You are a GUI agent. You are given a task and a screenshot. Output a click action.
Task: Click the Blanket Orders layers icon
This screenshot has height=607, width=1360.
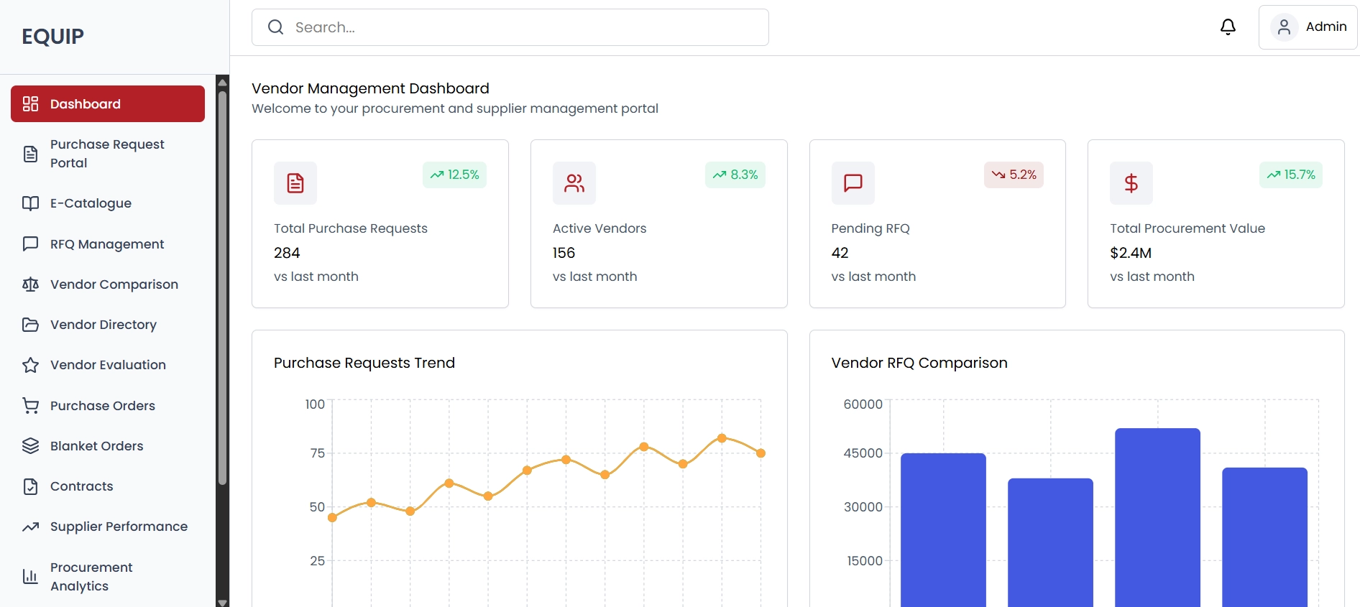(x=30, y=446)
